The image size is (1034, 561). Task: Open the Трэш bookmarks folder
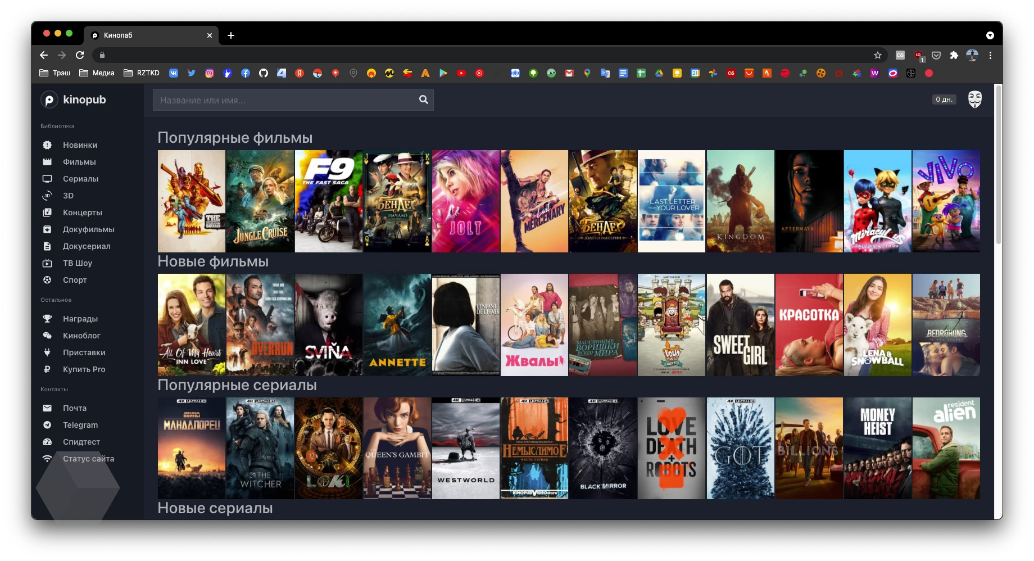(55, 73)
